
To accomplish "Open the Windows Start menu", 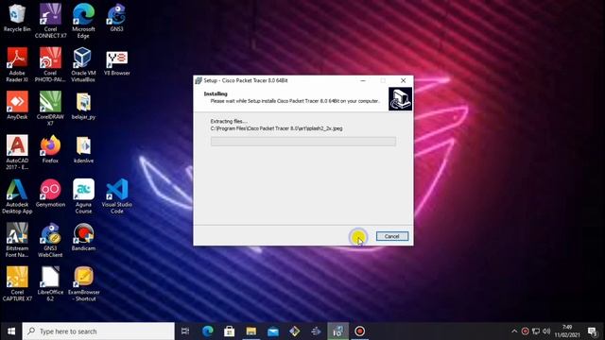I will pyautogui.click(x=11, y=331).
